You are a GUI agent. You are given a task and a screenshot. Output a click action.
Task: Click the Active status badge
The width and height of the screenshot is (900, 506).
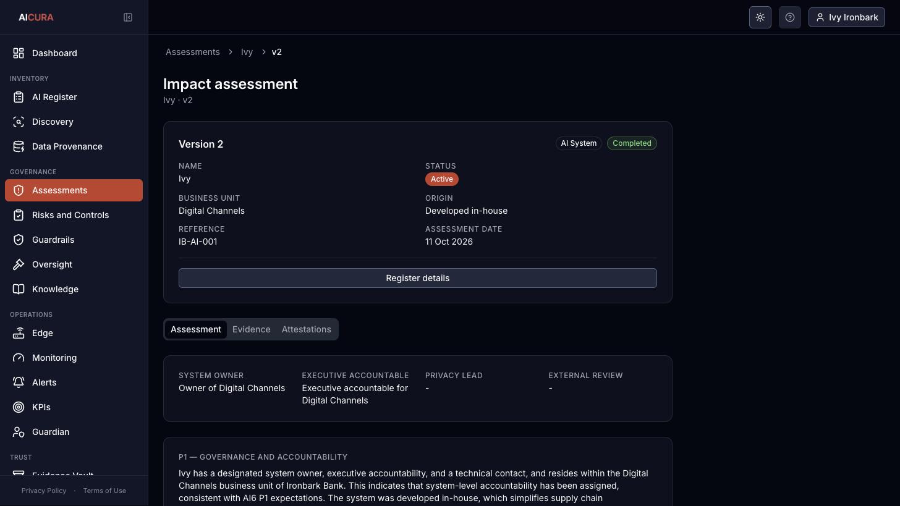(x=442, y=179)
